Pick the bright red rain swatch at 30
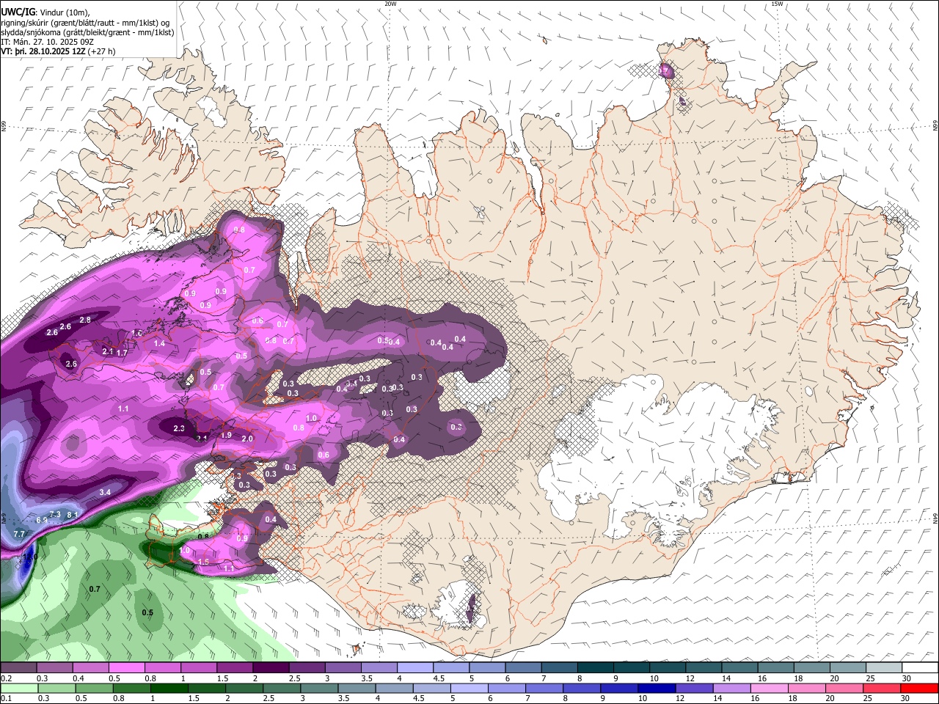The width and height of the screenshot is (939, 704). tap(921, 688)
